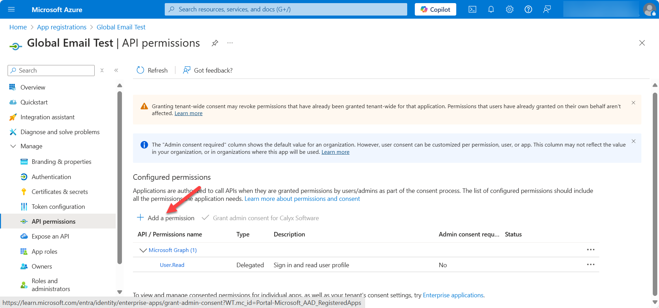Go to the Authentication menu item
This screenshot has width=659, height=308.
[51, 177]
